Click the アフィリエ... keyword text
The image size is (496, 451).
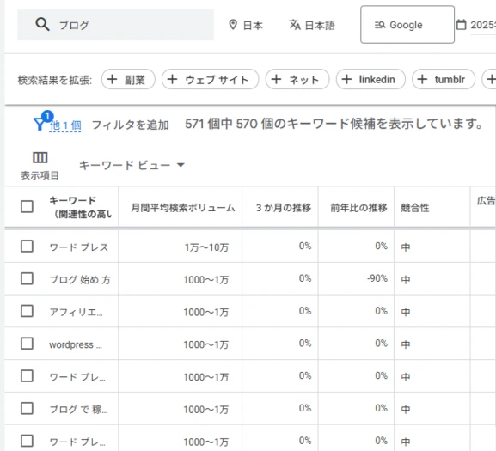pos(76,312)
